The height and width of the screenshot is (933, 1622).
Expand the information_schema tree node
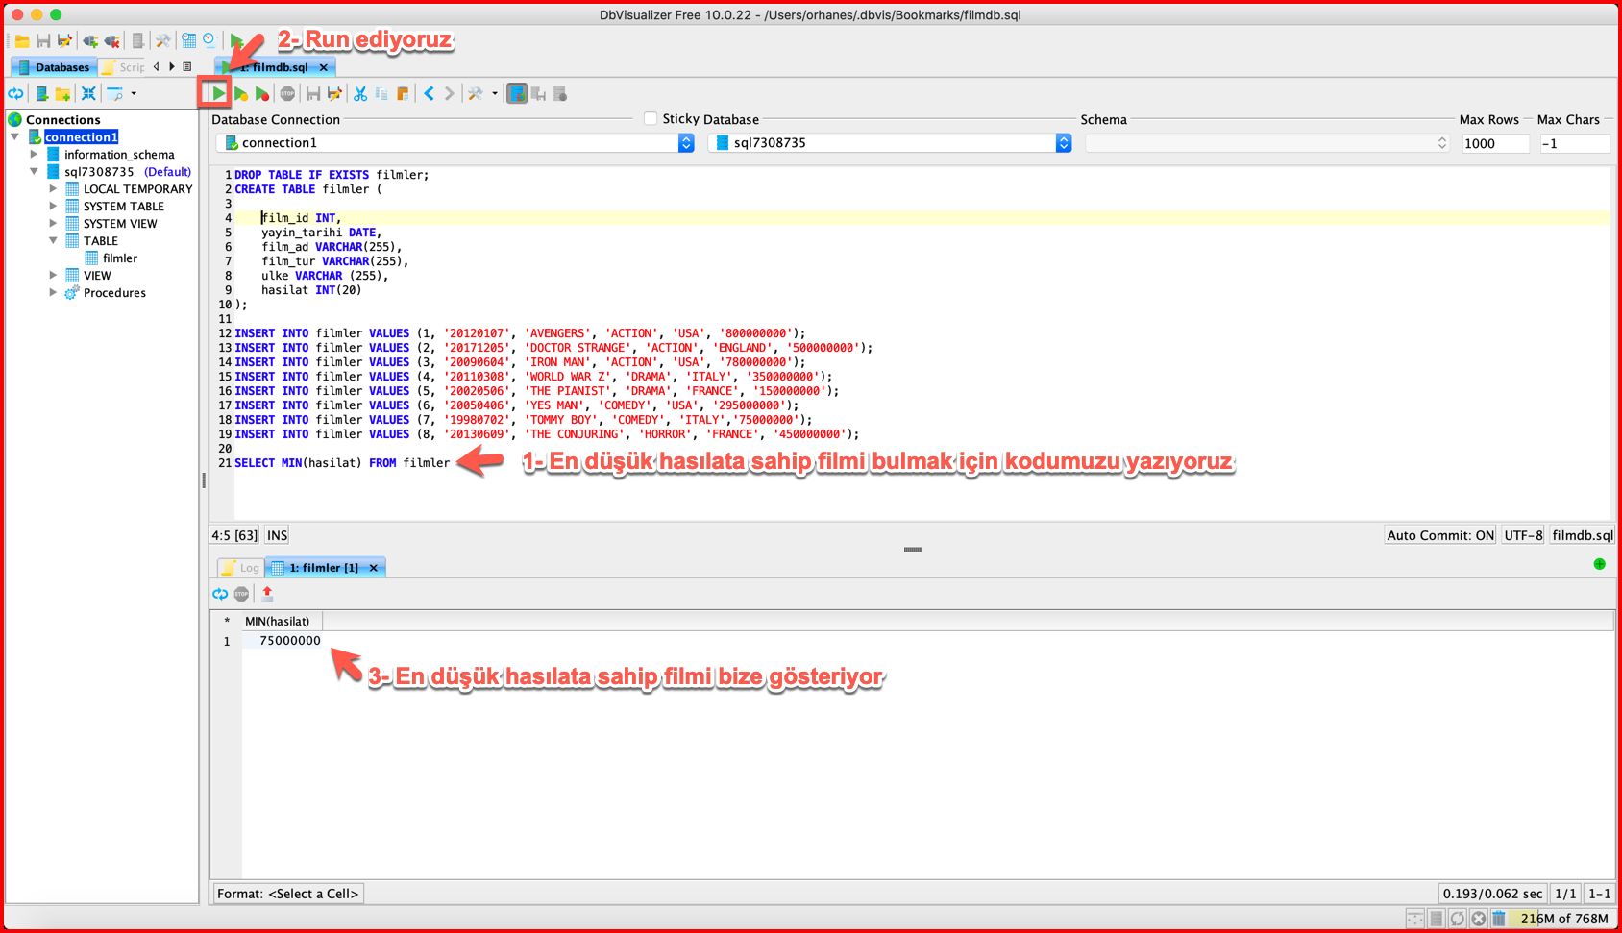pos(35,155)
